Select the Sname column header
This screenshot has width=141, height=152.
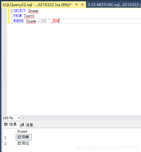[24, 132]
